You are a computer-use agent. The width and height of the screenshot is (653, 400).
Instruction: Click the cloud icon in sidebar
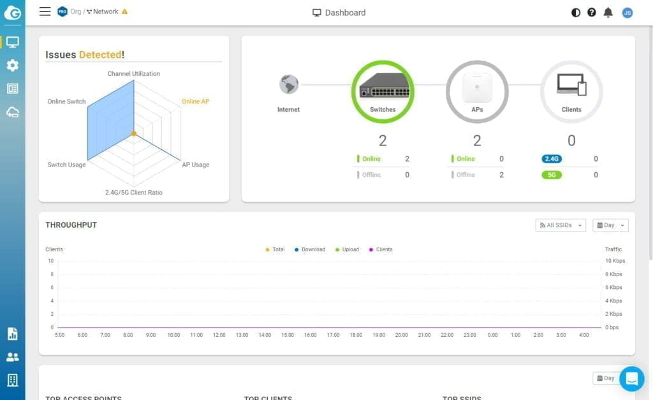click(x=12, y=112)
